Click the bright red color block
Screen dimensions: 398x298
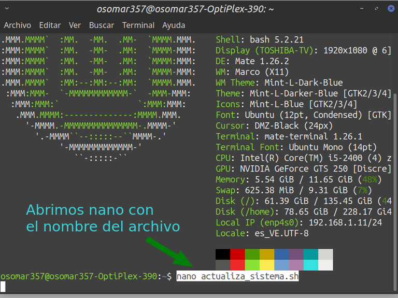tap(237, 265)
